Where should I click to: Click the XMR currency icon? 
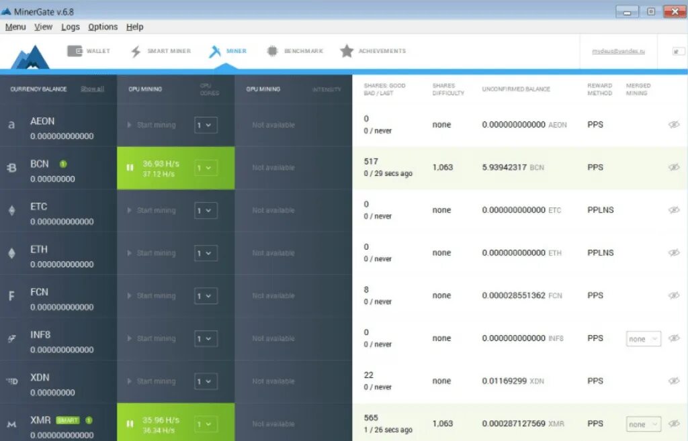(12, 424)
